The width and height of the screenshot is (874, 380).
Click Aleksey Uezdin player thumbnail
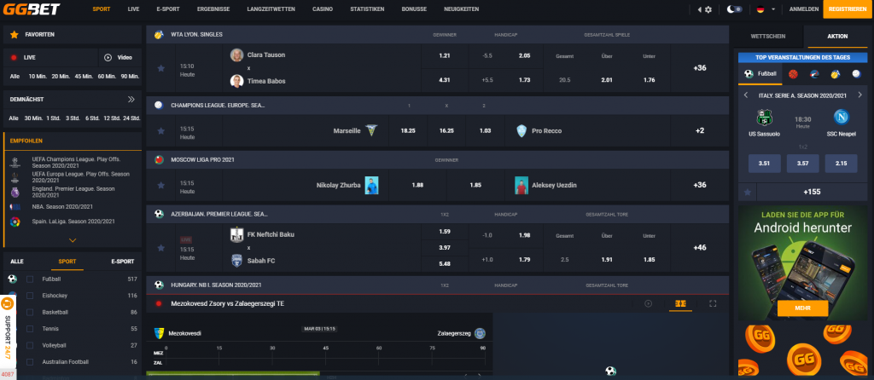click(x=521, y=185)
